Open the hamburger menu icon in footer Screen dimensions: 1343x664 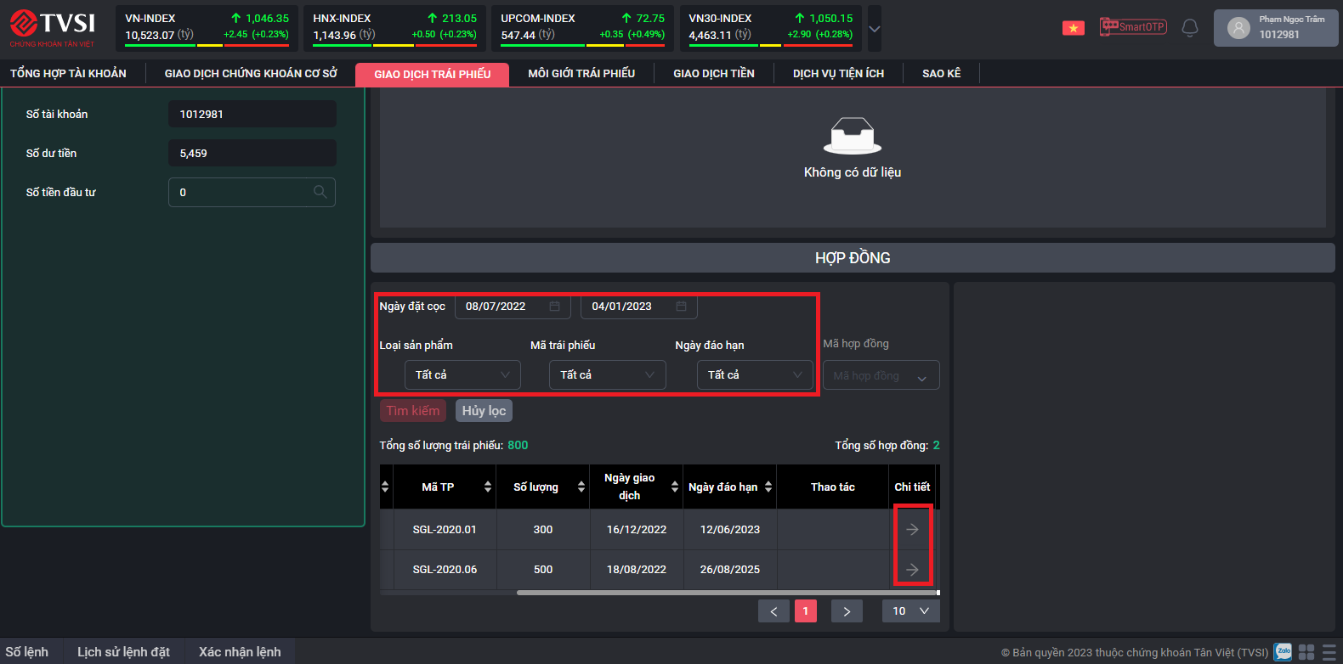point(1329,652)
